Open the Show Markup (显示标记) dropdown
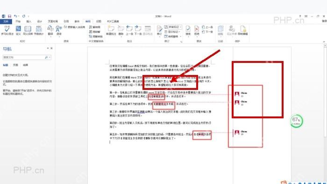This screenshot has height=184, width=327. pos(172,32)
